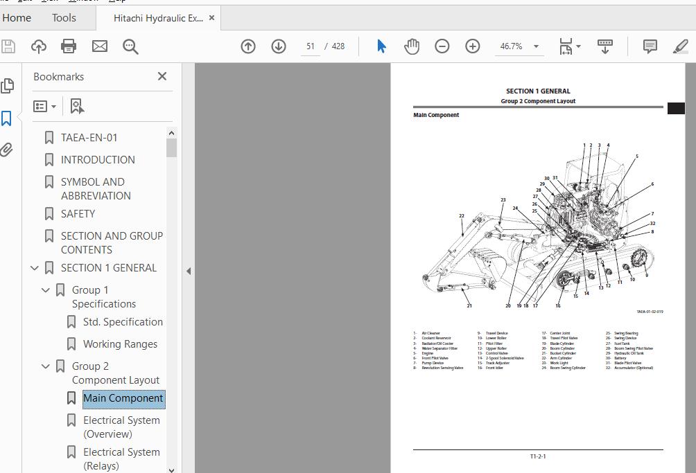The image size is (696, 473).
Task: Collapse Group 2 Component Layout bookmark
Action: (x=46, y=366)
